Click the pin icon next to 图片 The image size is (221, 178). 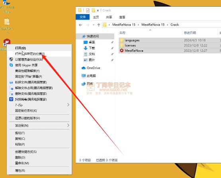point(112,60)
